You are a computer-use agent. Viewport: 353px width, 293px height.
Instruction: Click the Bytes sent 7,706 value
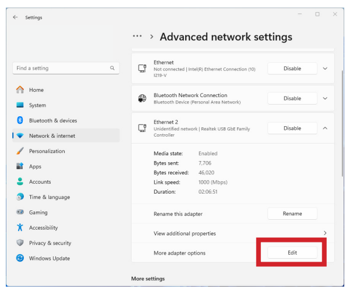[204, 163]
